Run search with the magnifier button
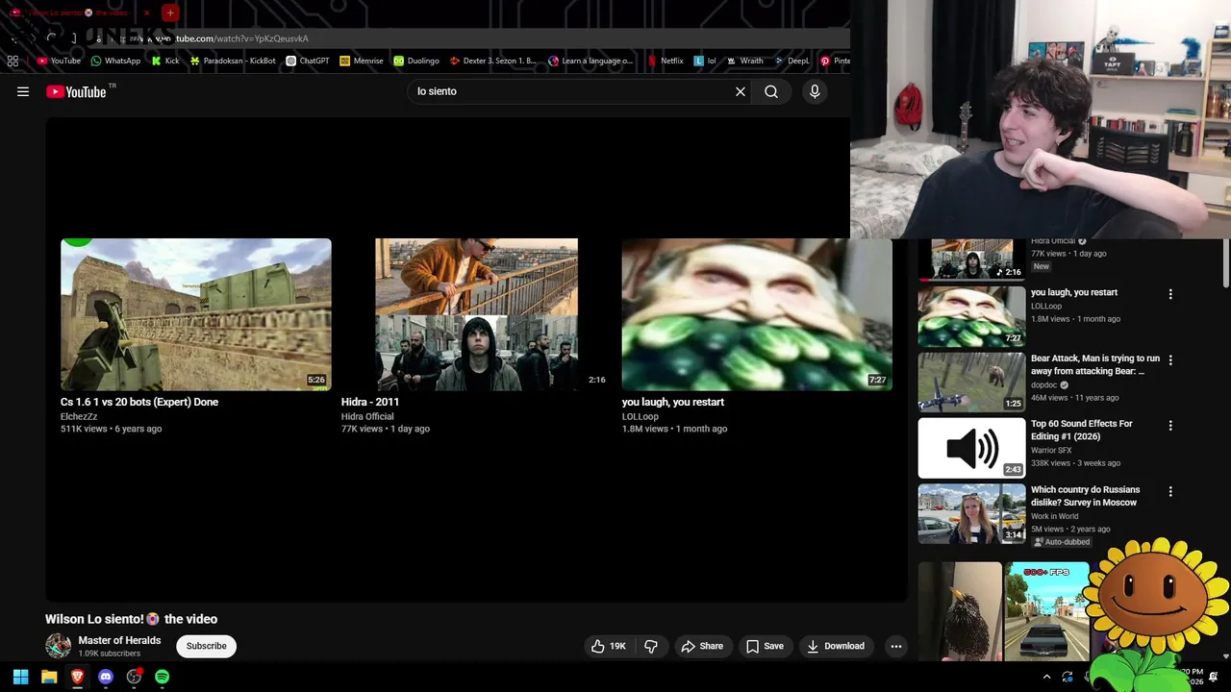 (x=771, y=91)
